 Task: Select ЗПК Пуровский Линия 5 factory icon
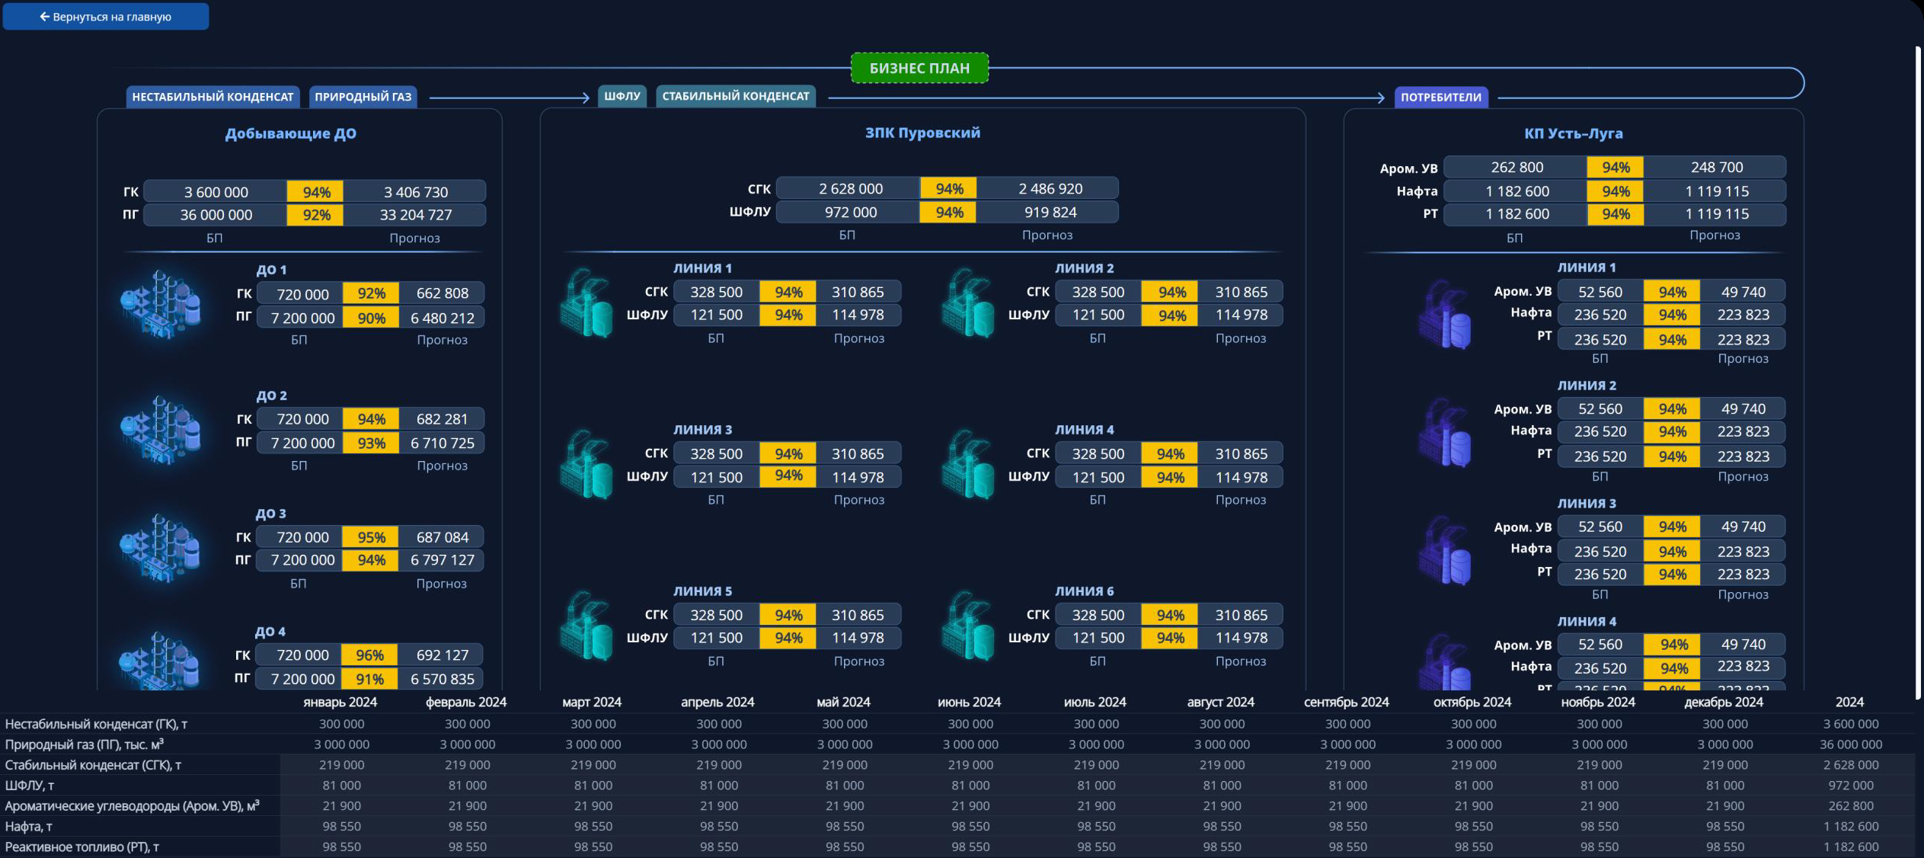586,626
